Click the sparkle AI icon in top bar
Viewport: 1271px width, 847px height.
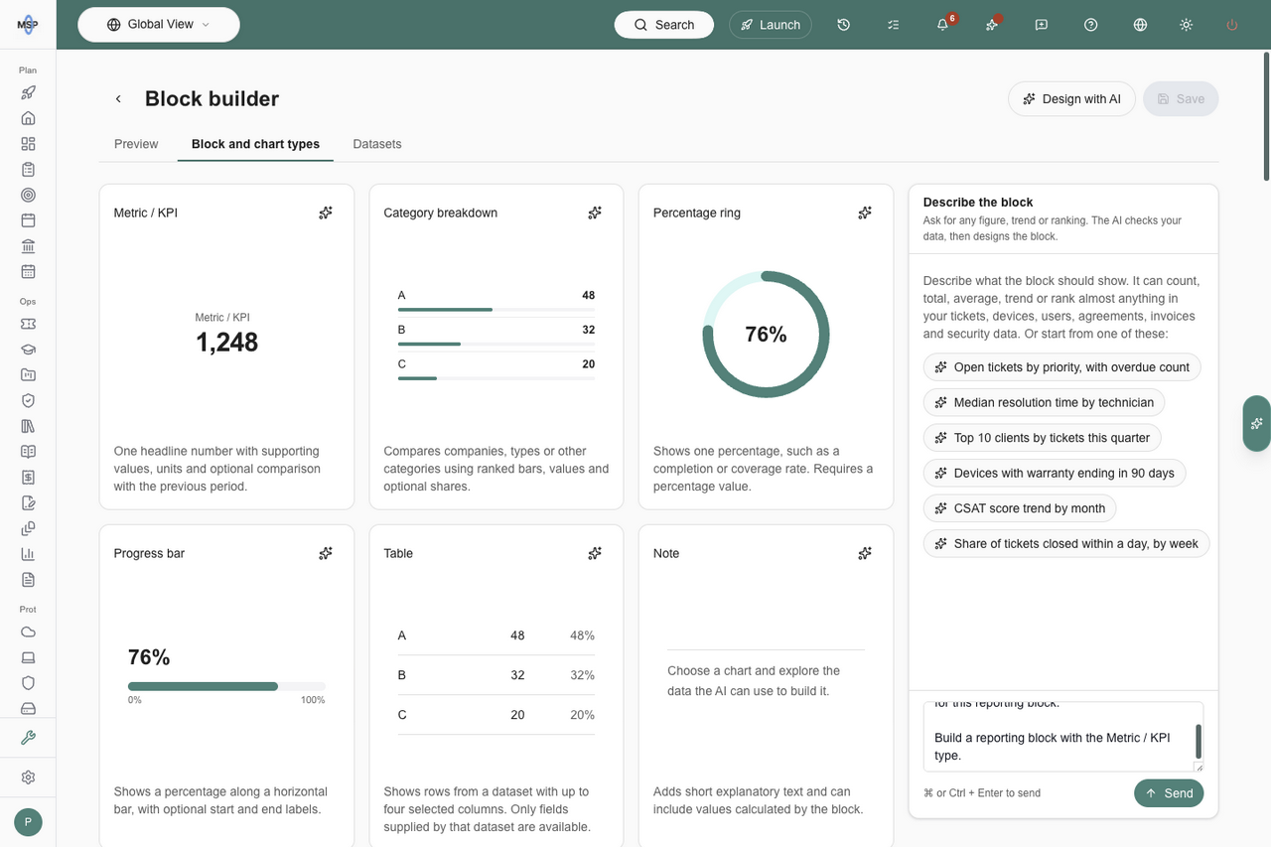coord(991,25)
